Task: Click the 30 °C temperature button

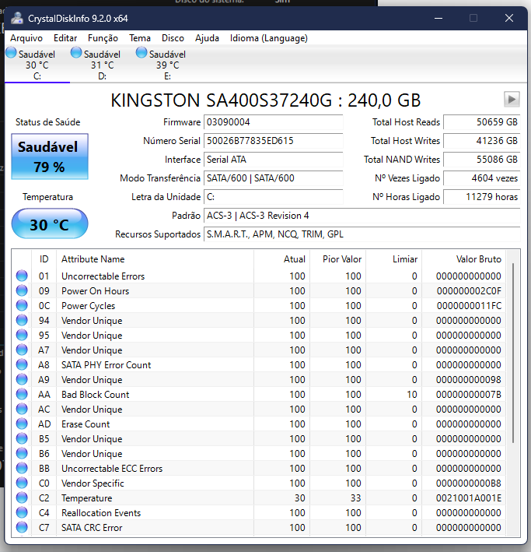Action: [50, 224]
